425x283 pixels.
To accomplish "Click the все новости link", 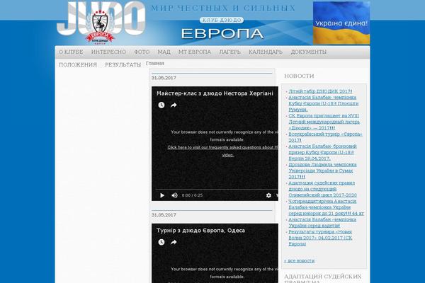I will [x=299, y=261].
